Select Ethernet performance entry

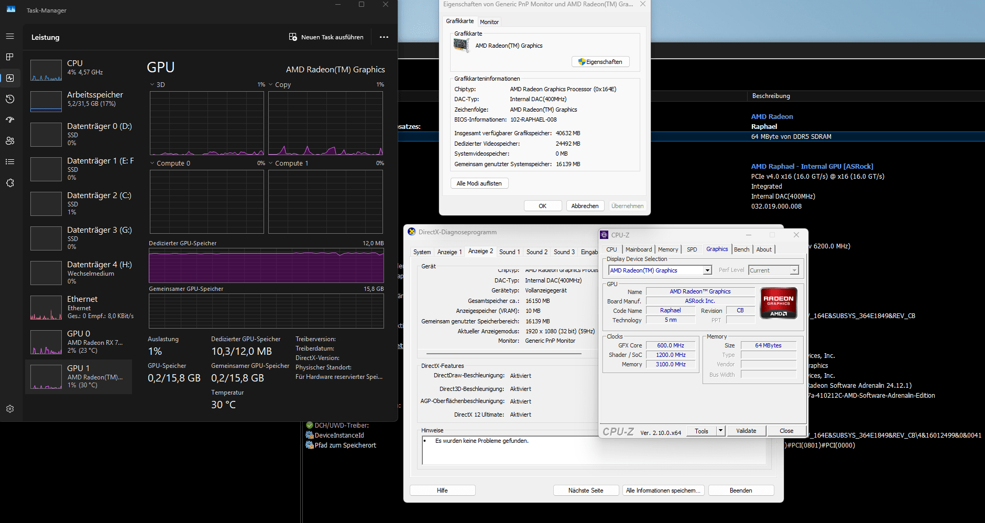79,307
